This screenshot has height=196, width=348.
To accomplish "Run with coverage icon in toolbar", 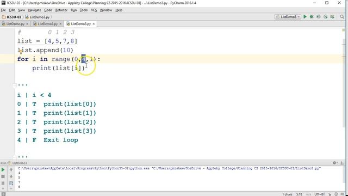I will tap(319, 17).
